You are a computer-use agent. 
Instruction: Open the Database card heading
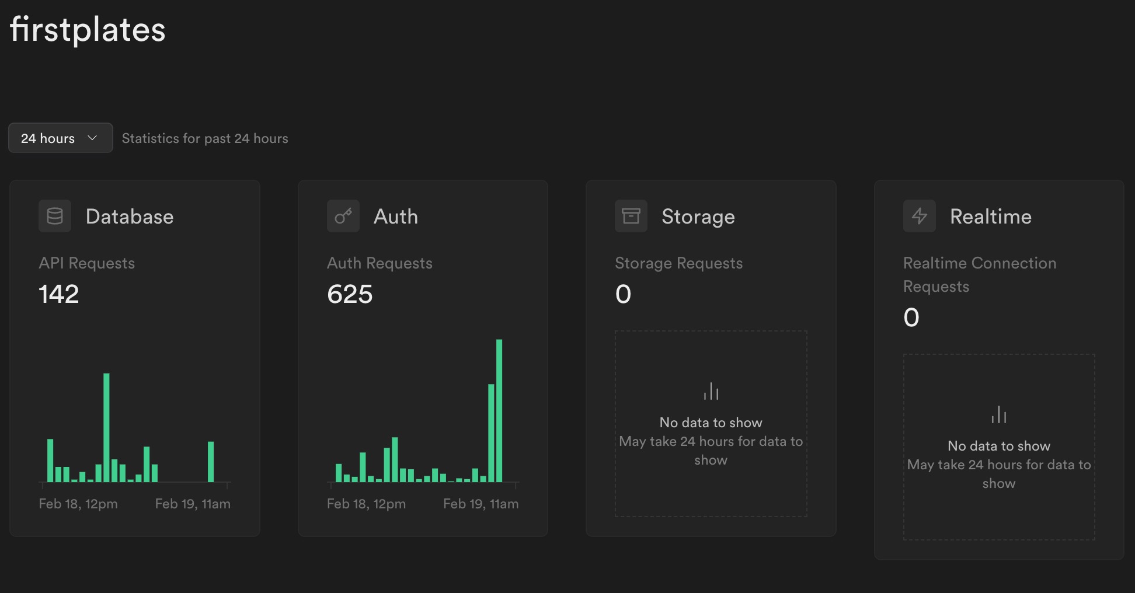tap(130, 217)
